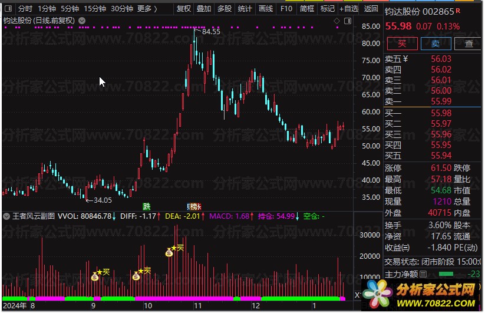Click the panel layout icon at top-left
The width and height of the screenshot is (485, 313).
coord(9,8)
